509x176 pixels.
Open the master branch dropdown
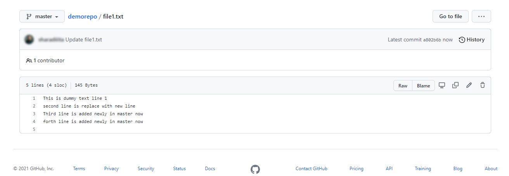pyautogui.click(x=42, y=17)
